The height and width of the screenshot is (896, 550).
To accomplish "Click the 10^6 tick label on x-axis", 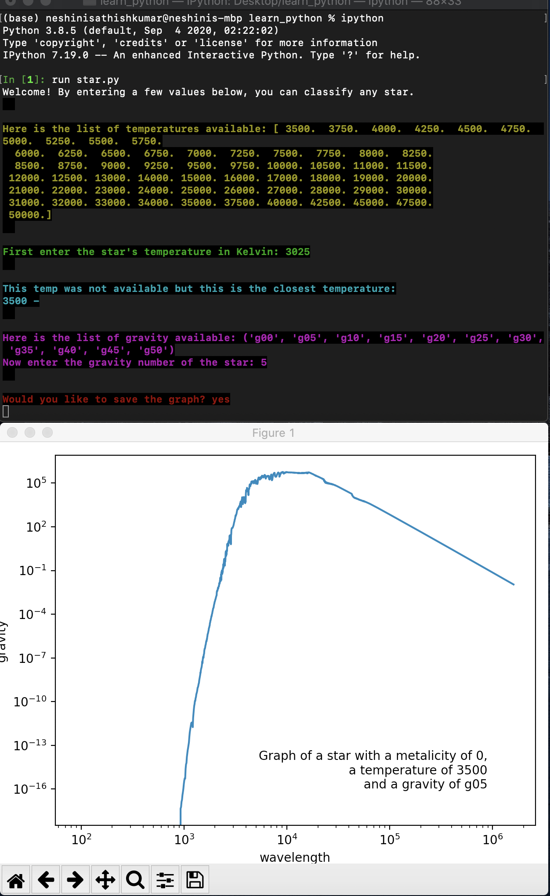I will [493, 839].
